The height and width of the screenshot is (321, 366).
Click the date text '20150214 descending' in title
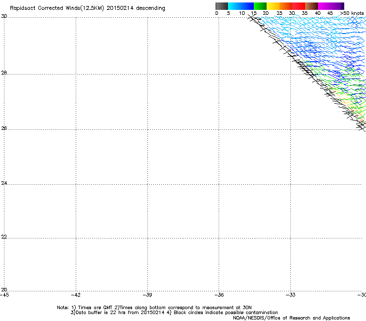(136, 8)
